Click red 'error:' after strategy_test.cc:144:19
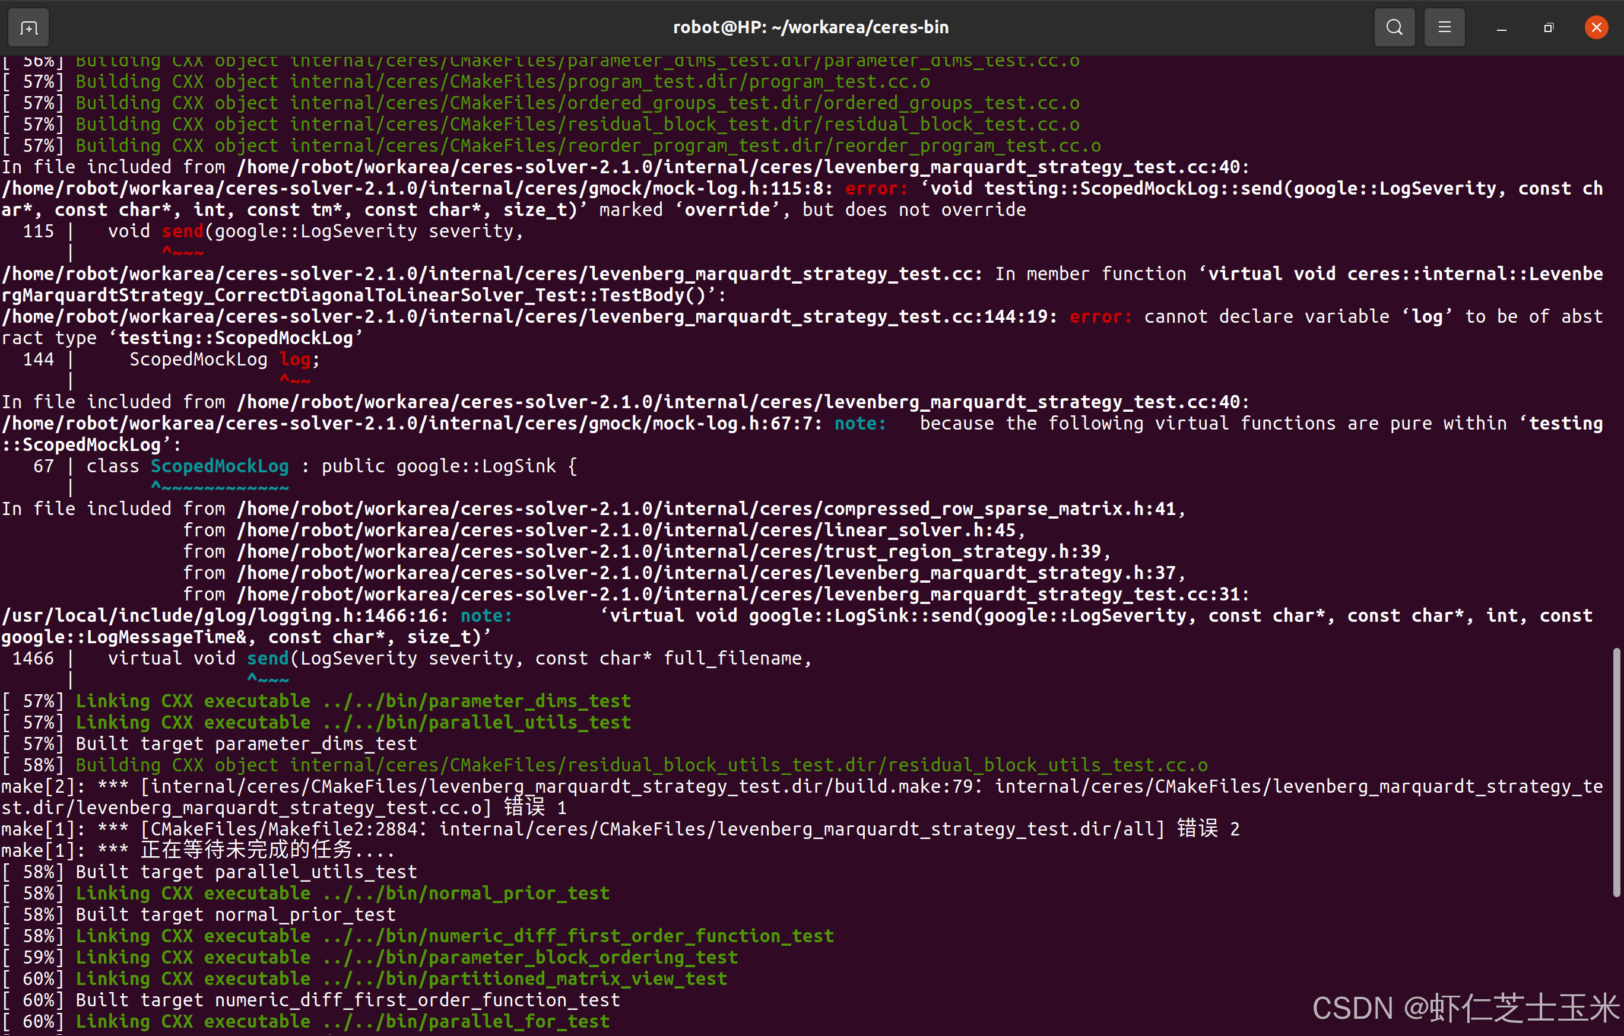Image resolution: width=1624 pixels, height=1036 pixels. pos(1100,317)
